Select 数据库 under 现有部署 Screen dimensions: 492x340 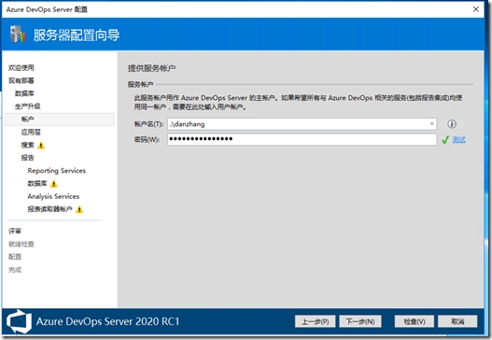tap(24, 93)
